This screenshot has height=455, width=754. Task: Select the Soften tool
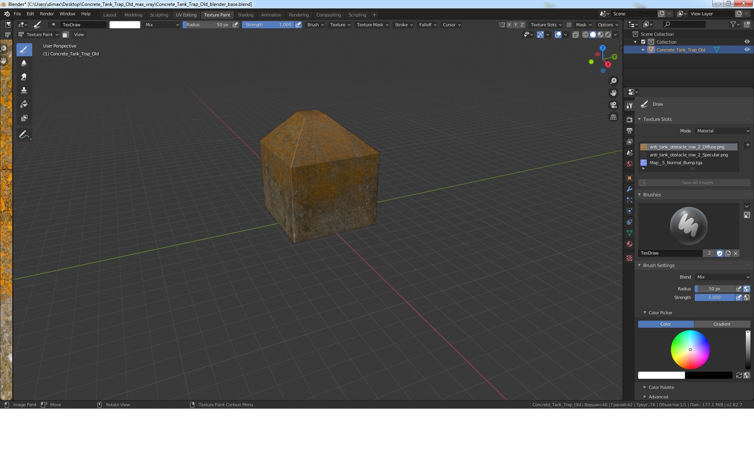point(24,63)
